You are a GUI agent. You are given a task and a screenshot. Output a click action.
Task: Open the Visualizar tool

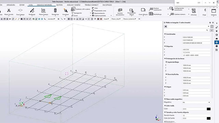point(65,12)
